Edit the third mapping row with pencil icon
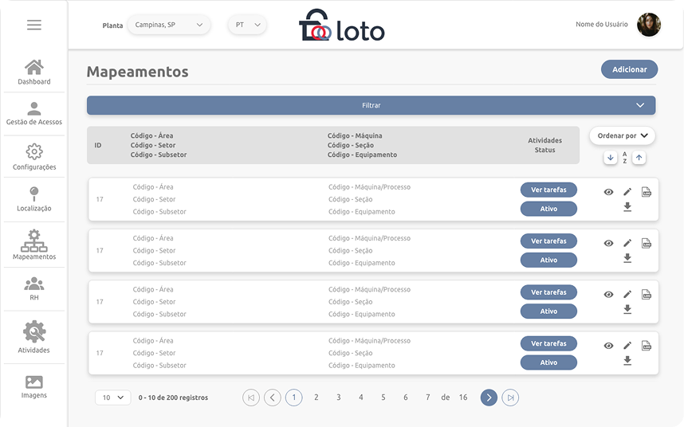Viewport: 684px width, 427px height. click(x=627, y=294)
